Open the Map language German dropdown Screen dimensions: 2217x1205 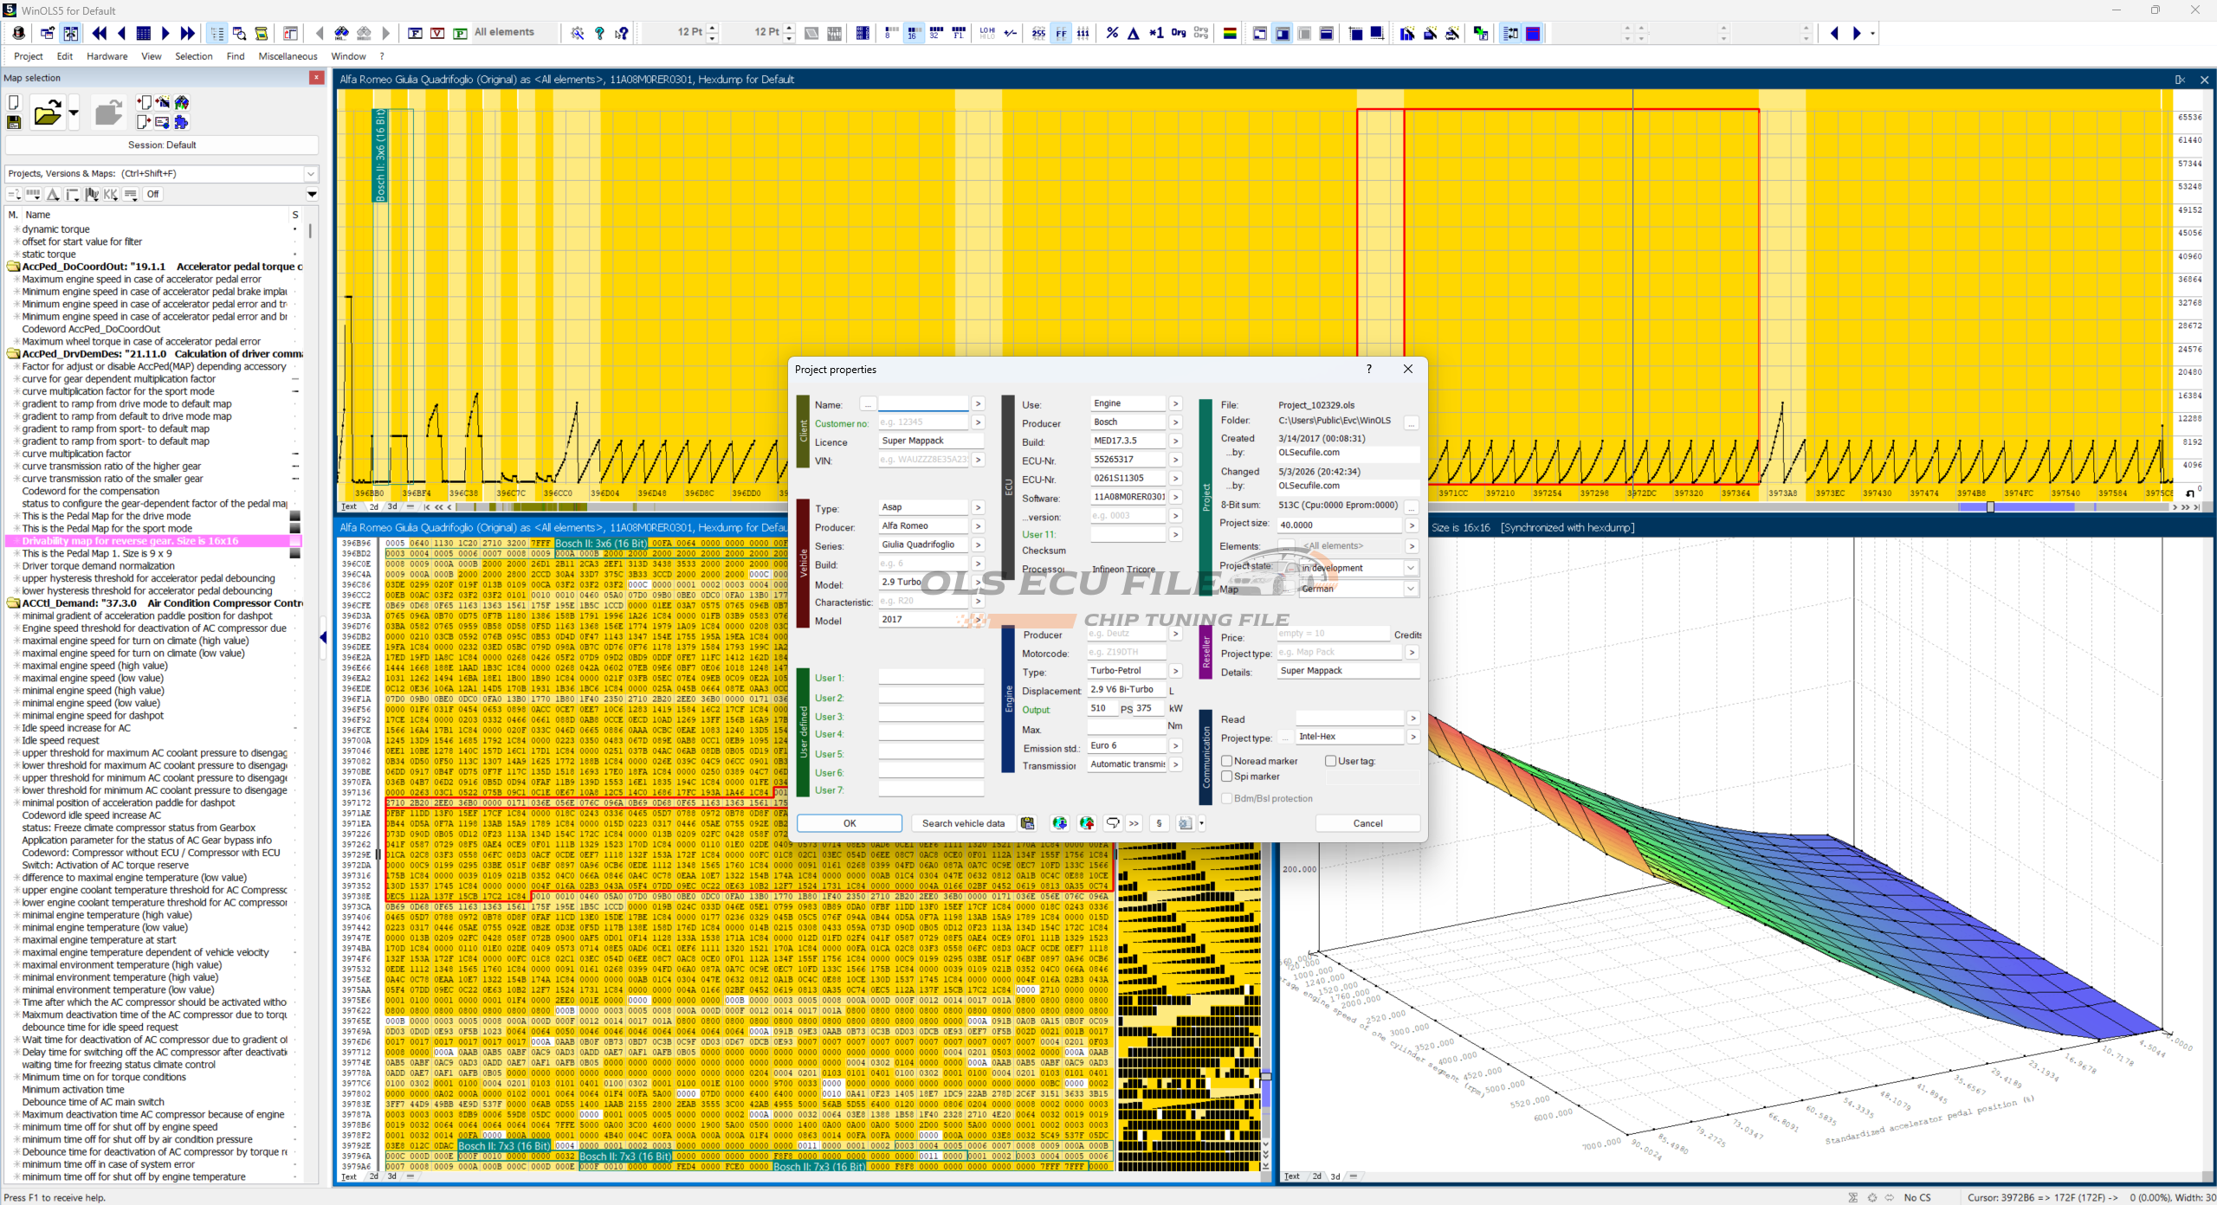click(1411, 589)
